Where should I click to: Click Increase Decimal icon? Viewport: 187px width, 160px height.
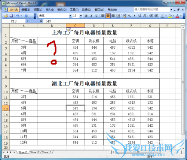[x=140, y=16]
